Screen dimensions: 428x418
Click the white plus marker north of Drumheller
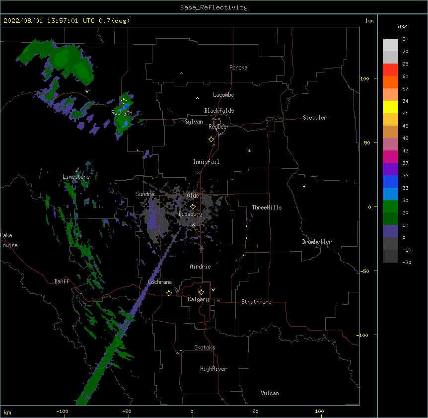pyautogui.click(x=304, y=186)
